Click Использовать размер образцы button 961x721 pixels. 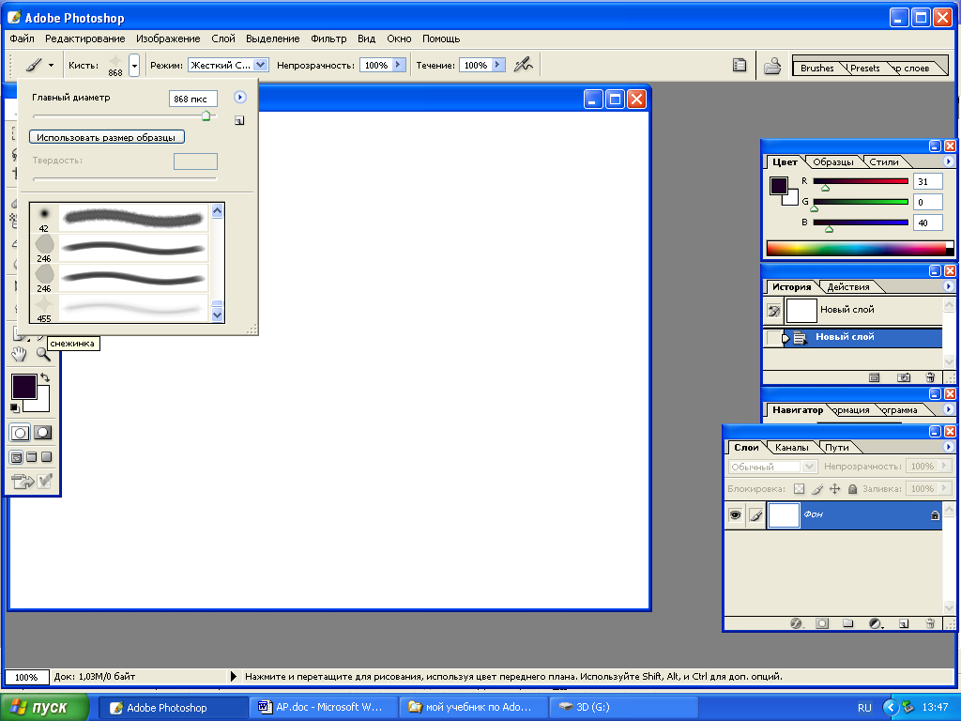107,137
